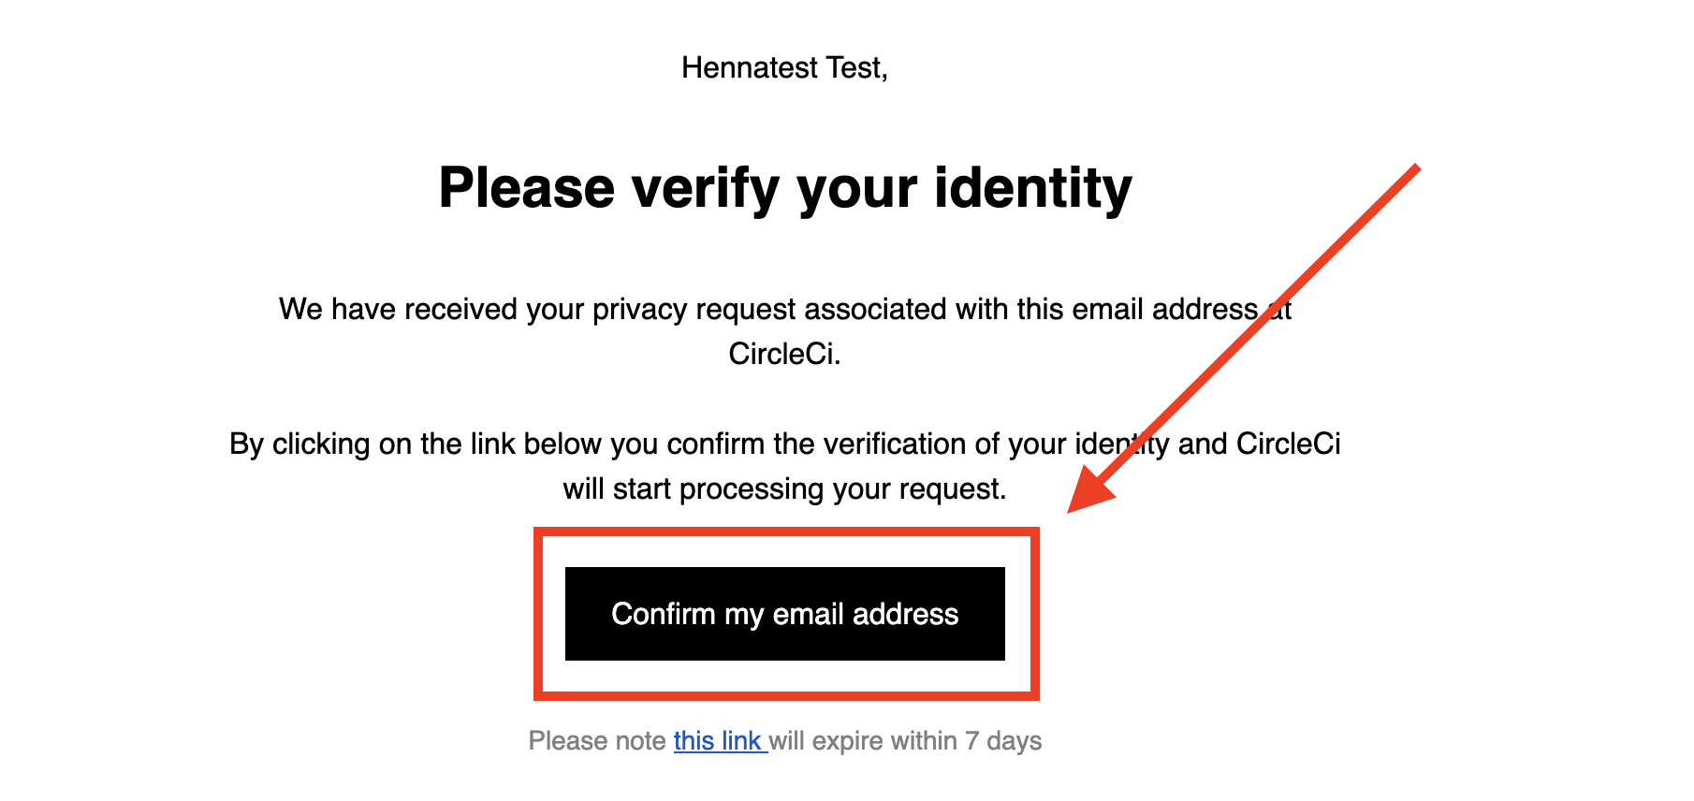Click the top edge of the red highlight box
The height and width of the screenshot is (801, 1694).
786,532
